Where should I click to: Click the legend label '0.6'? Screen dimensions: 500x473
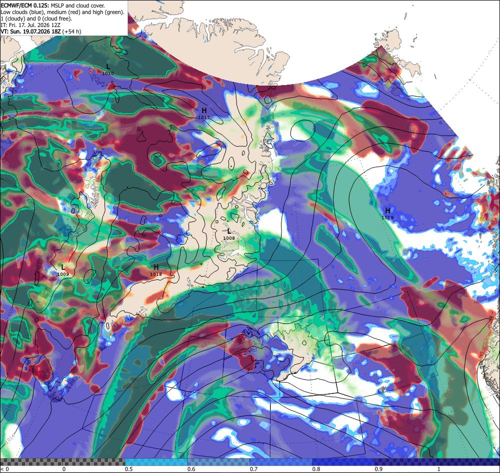(x=191, y=469)
